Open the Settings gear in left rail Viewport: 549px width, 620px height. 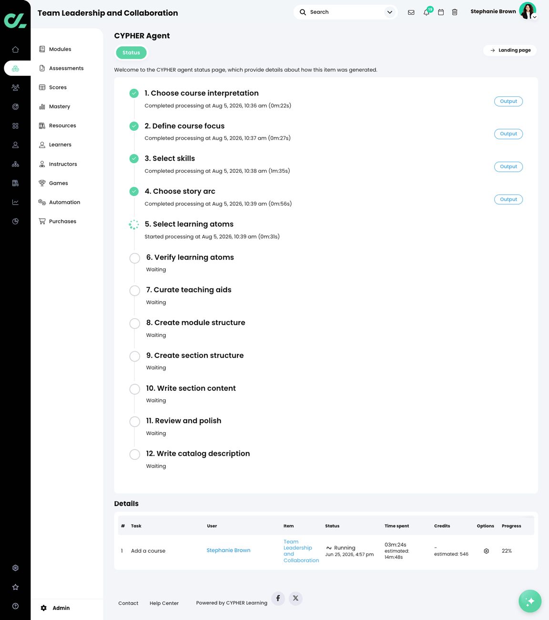(x=15, y=568)
